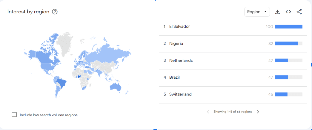Click the share icon

point(299,12)
